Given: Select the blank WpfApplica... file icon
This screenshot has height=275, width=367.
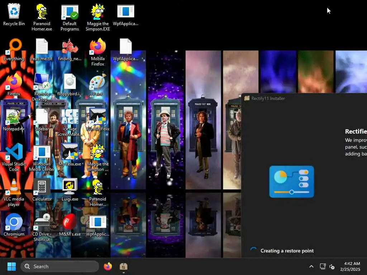Looking at the screenshot, I should [x=125, y=49].
